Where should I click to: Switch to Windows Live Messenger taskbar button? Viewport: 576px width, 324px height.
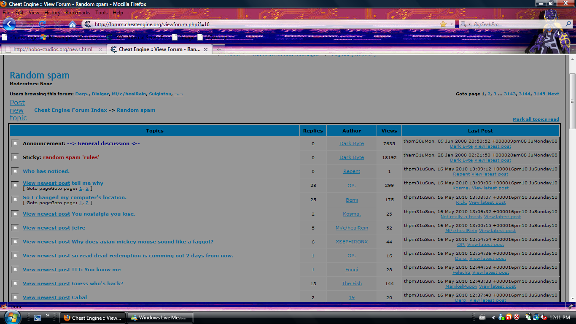(161, 318)
